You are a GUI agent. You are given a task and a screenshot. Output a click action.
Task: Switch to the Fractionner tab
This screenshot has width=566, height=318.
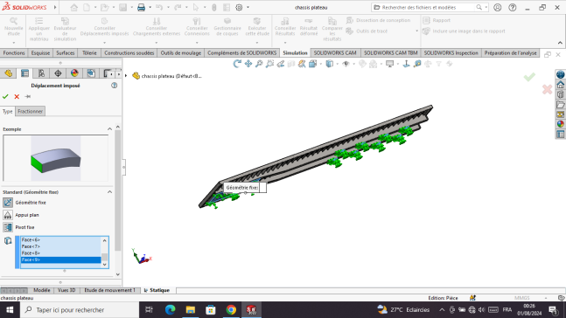tap(31, 112)
